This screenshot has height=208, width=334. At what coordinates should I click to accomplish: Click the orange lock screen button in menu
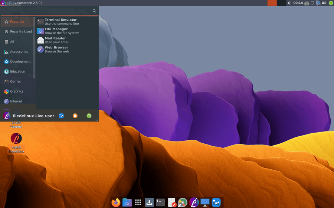75,116
